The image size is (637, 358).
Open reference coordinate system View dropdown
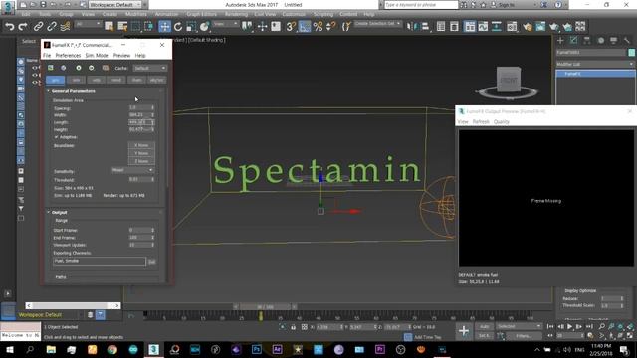[226, 24]
